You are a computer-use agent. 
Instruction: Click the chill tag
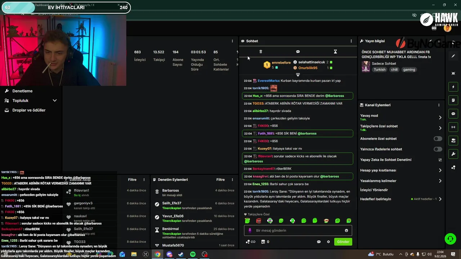pos(394,70)
